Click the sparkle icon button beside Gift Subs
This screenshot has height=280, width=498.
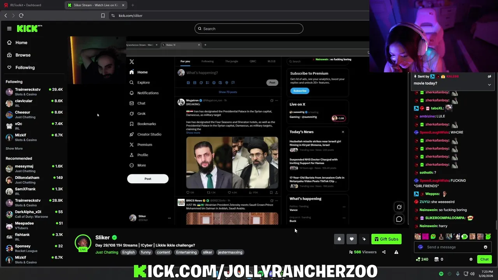click(x=364, y=239)
